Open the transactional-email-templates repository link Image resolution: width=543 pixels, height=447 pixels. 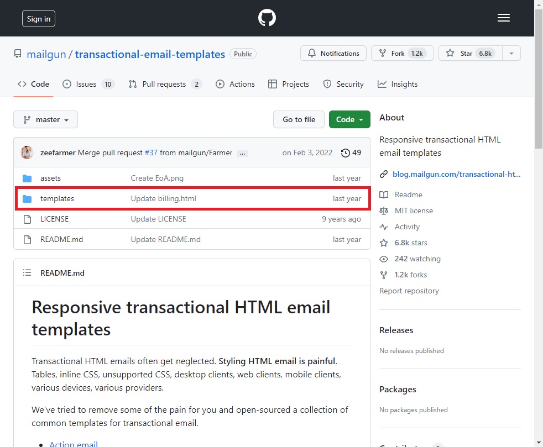pyautogui.click(x=150, y=54)
